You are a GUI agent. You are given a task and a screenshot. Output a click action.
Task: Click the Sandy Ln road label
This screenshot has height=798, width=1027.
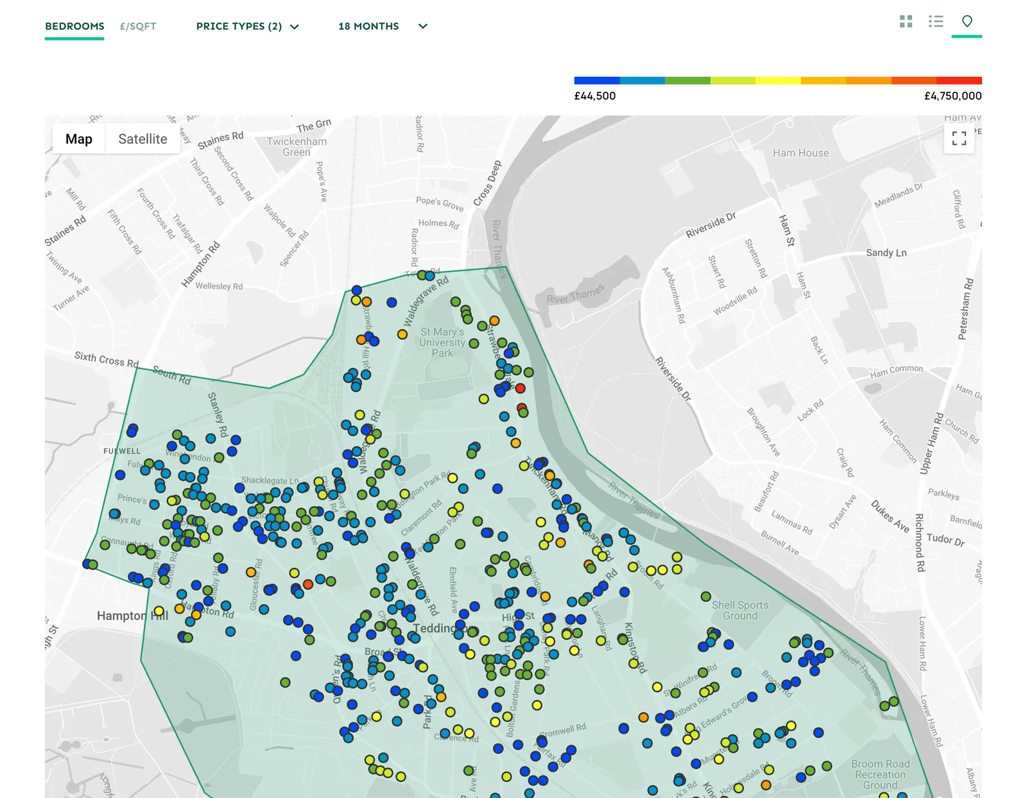(886, 253)
